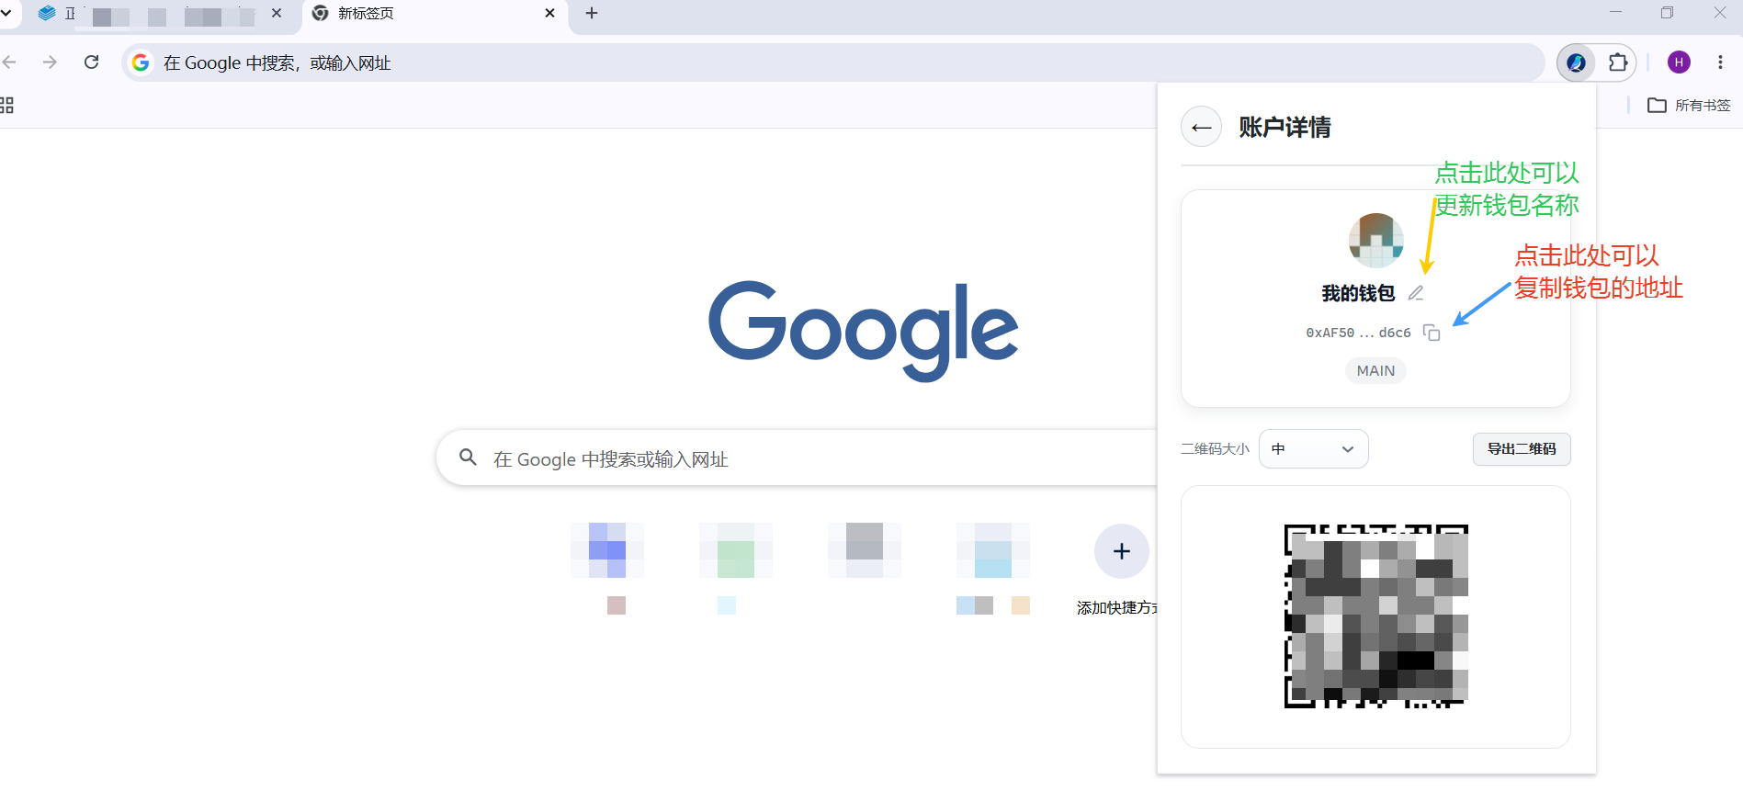
Task: Reload the page with refresh icon
Action: point(91,62)
